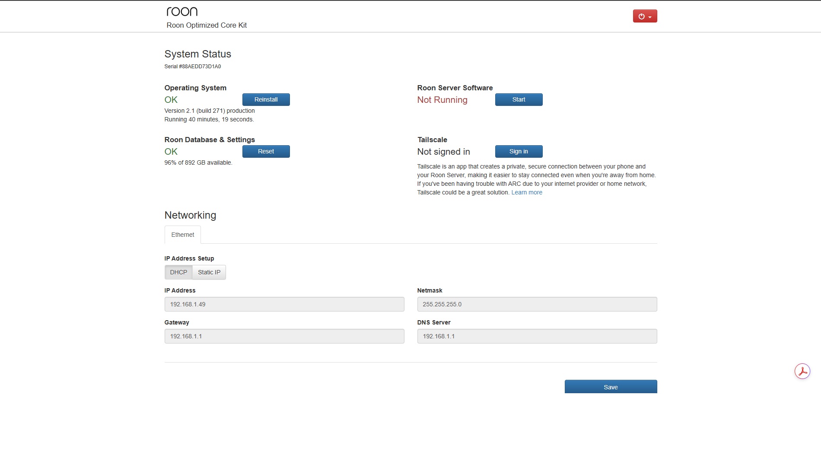Focus the Netmask field
Image resolution: width=821 pixels, height=455 pixels.
[x=537, y=304]
